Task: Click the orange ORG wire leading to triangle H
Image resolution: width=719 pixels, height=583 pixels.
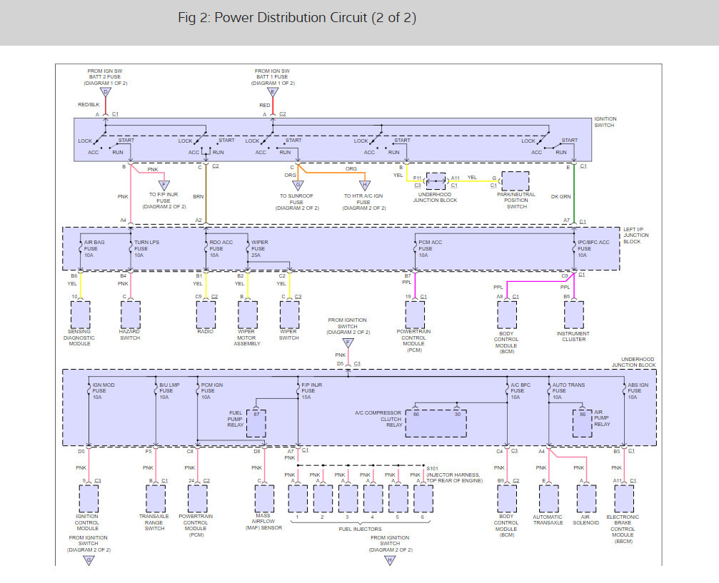Action: coord(335,173)
